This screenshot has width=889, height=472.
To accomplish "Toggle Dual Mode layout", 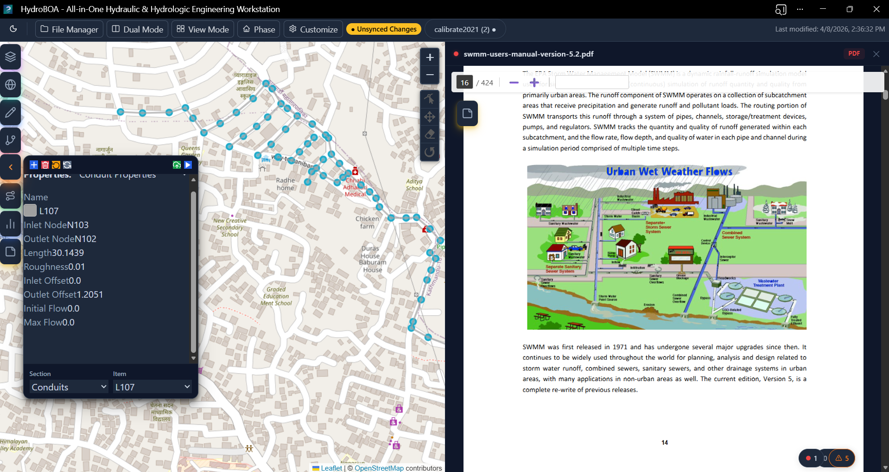I will [138, 29].
